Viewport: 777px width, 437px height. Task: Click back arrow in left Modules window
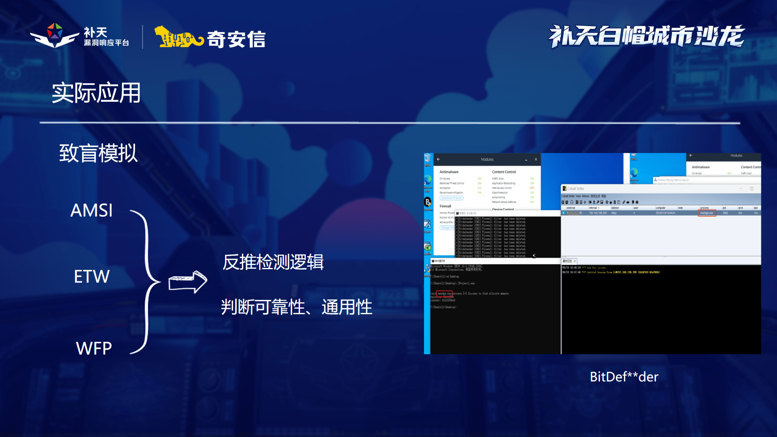point(438,159)
